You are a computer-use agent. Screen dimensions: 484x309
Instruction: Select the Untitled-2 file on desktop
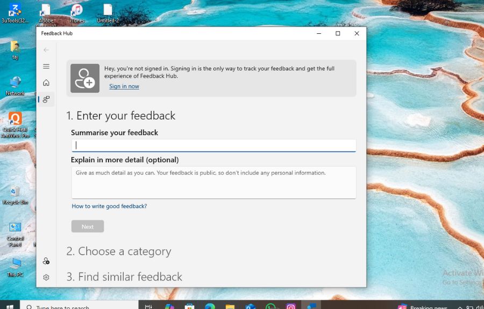pyautogui.click(x=108, y=13)
